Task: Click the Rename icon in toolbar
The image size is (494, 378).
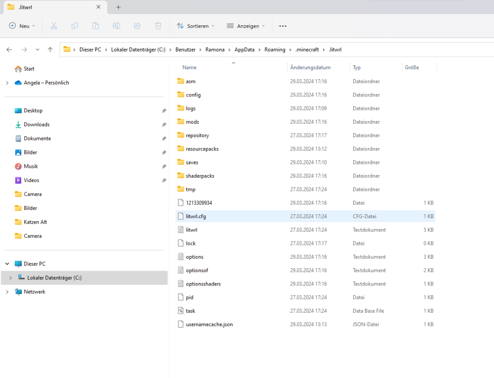Action: pyautogui.click(x=116, y=26)
